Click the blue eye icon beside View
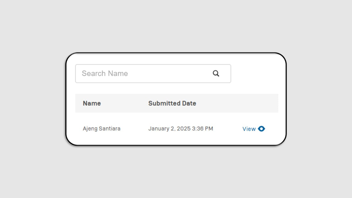352x198 pixels. pos(262,129)
